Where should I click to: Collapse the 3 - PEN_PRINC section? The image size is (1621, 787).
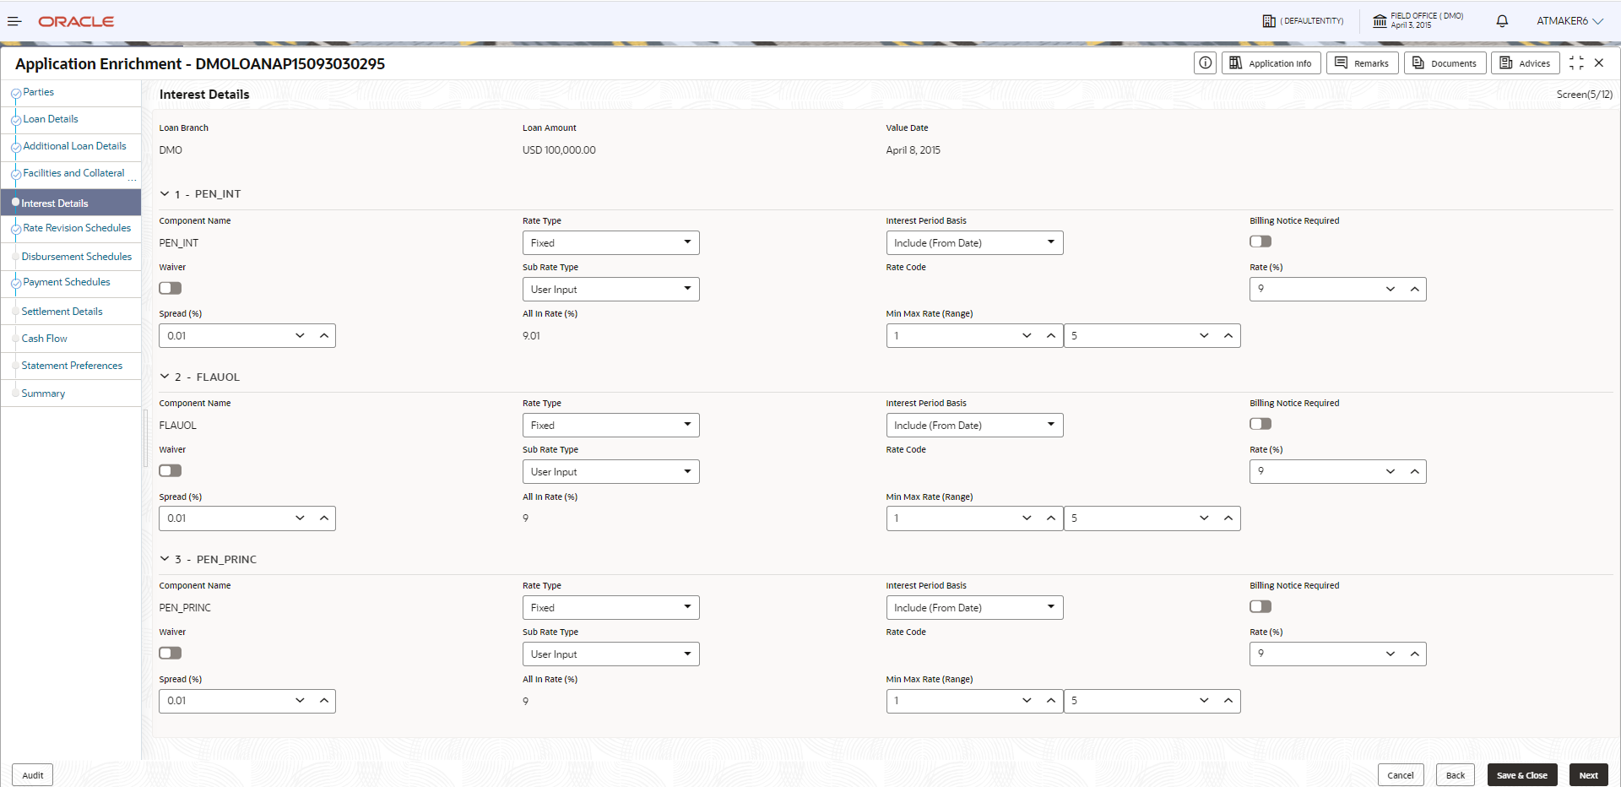point(165,559)
